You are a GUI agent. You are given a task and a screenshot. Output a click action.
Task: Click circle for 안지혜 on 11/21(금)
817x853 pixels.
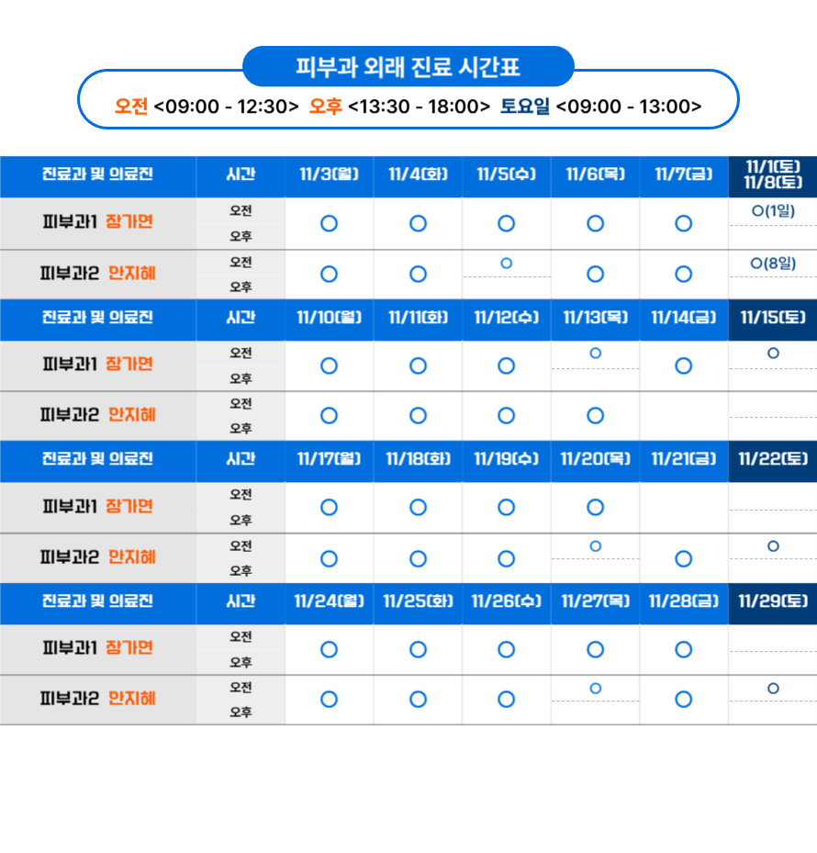click(683, 558)
